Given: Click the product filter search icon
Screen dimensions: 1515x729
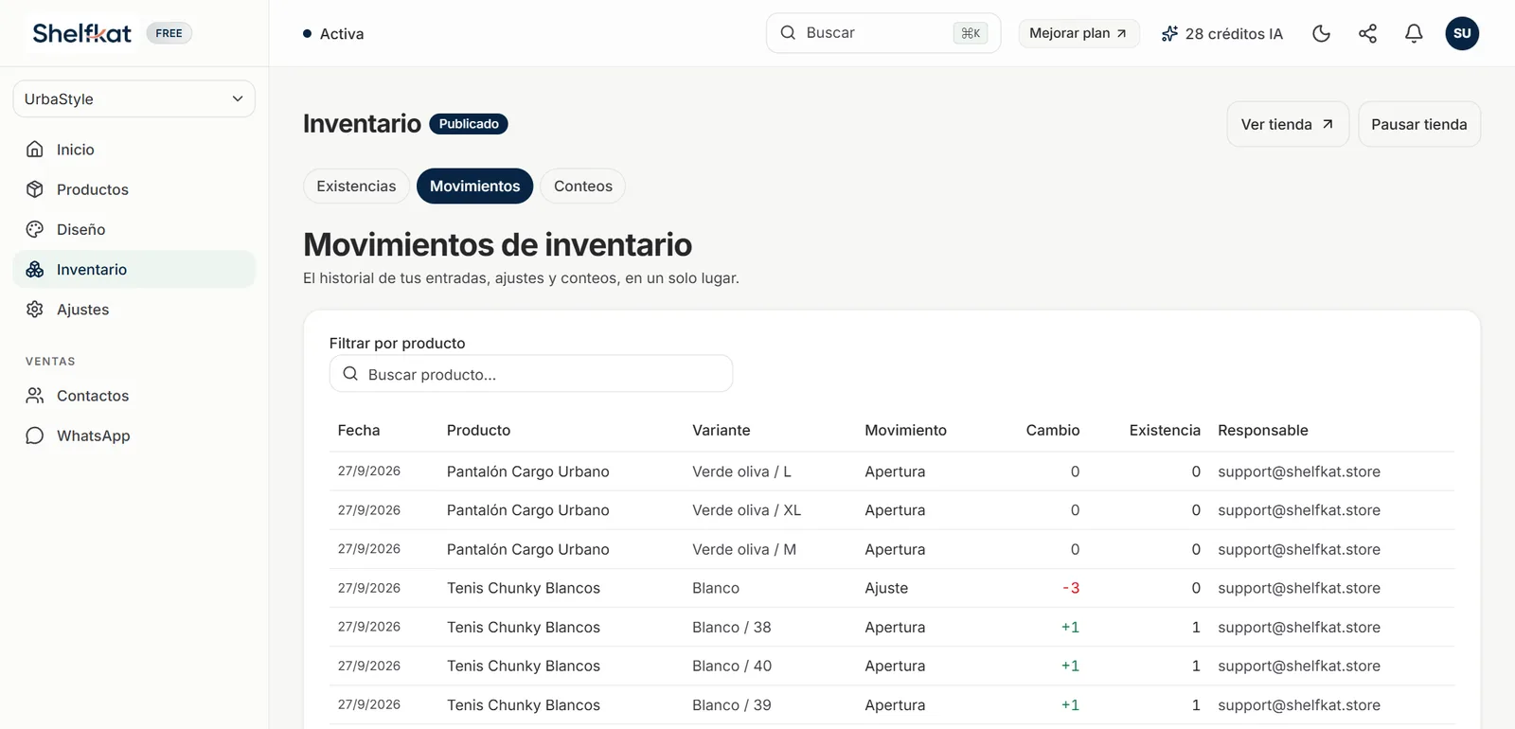Looking at the screenshot, I should point(350,374).
